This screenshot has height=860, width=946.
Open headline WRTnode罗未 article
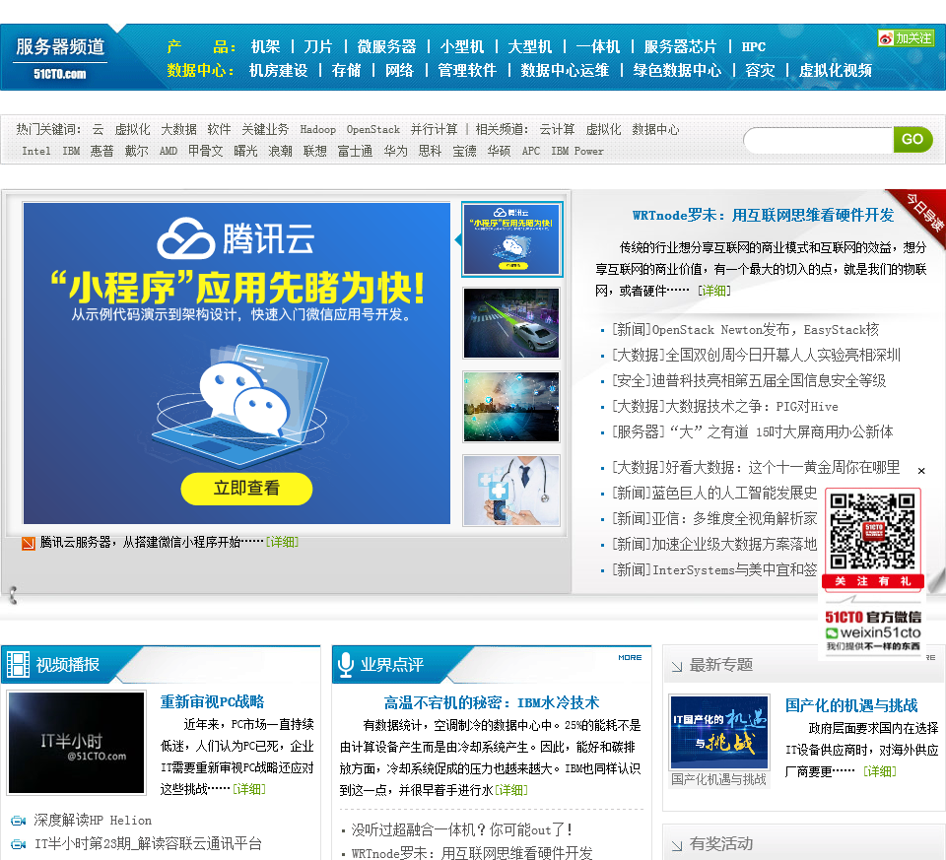tap(763, 216)
